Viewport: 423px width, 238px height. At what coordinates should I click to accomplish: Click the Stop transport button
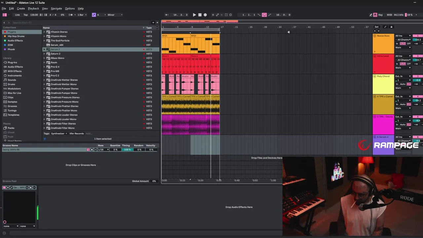(x=200, y=15)
